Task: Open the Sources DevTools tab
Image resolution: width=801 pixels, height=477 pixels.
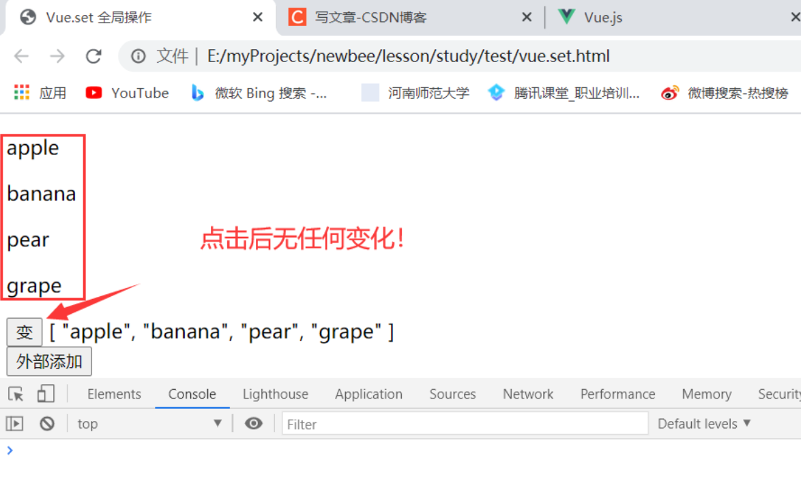Action: (x=452, y=394)
